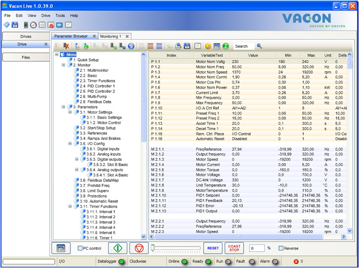The width and height of the screenshot is (359, 268).
Task: Open the Help menu
Action: point(74,16)
